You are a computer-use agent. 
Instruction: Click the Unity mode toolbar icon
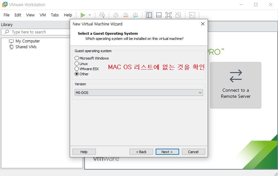pos(178,15)
